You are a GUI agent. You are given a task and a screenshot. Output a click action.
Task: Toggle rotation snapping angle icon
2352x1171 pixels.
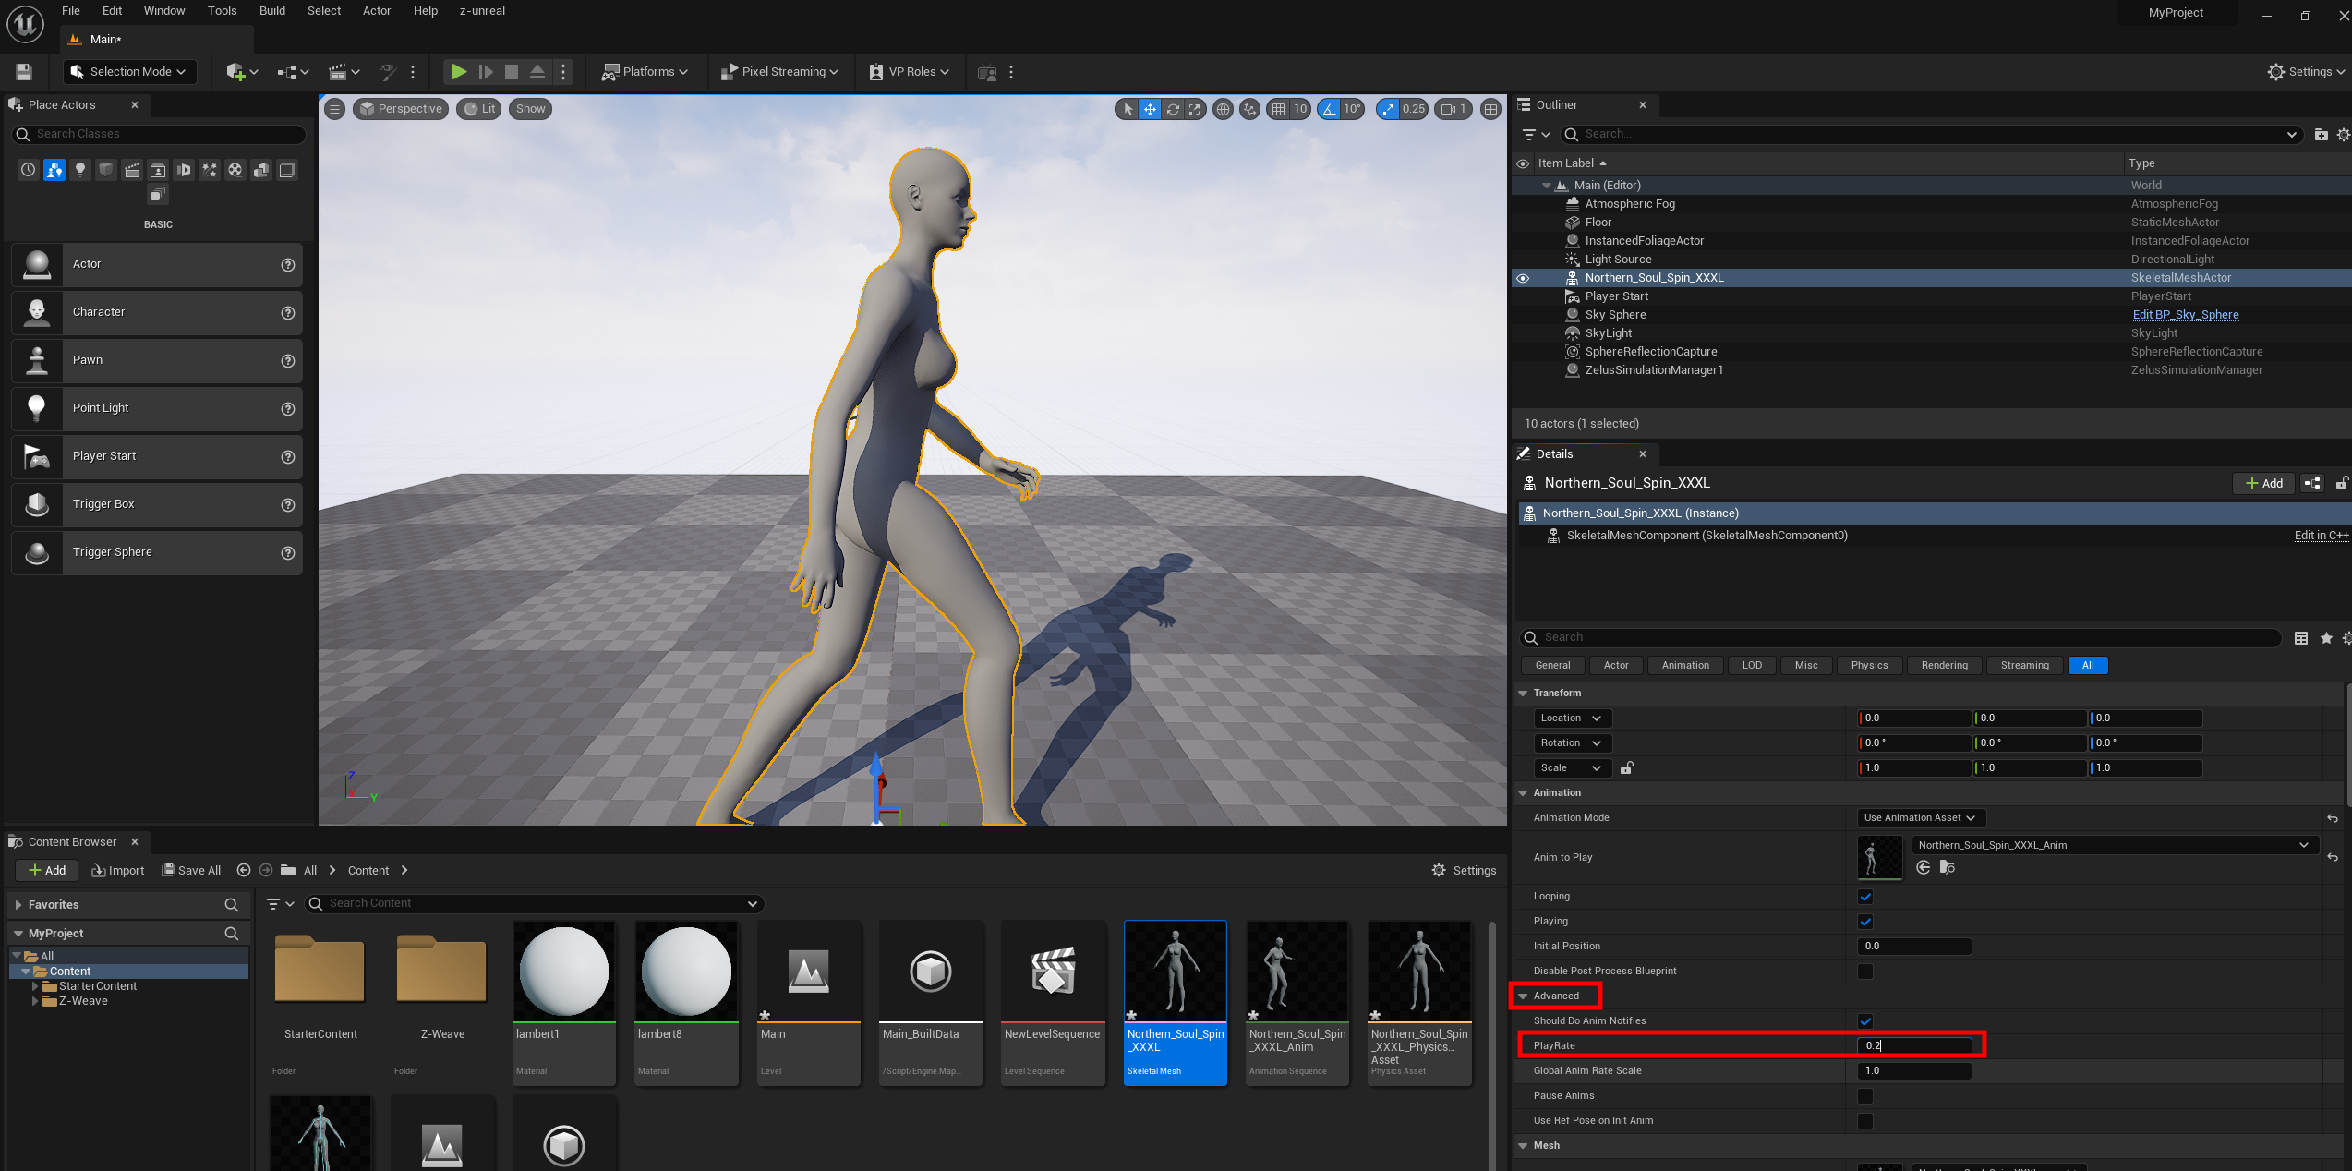click(x=1329, y=109)
